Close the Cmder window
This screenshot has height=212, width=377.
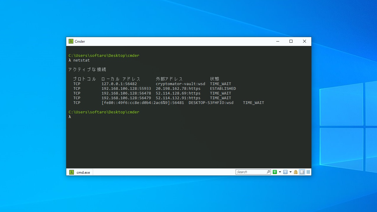(305, 42)
